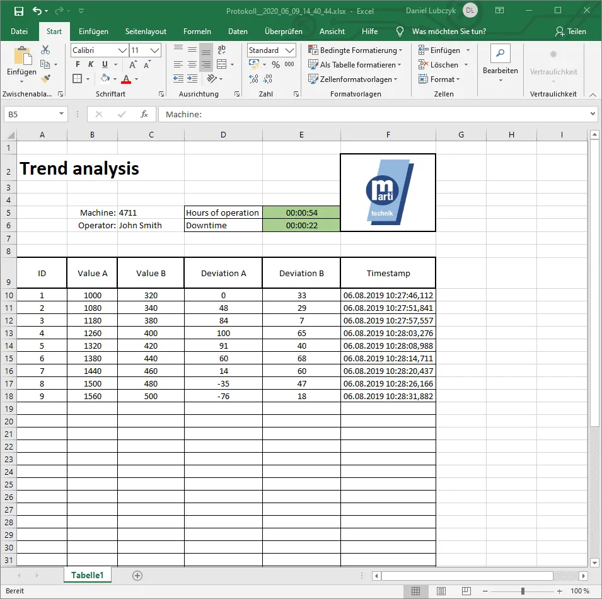
Task: Expand Als Tabelle formatieren menu
Action: (355, 65)
